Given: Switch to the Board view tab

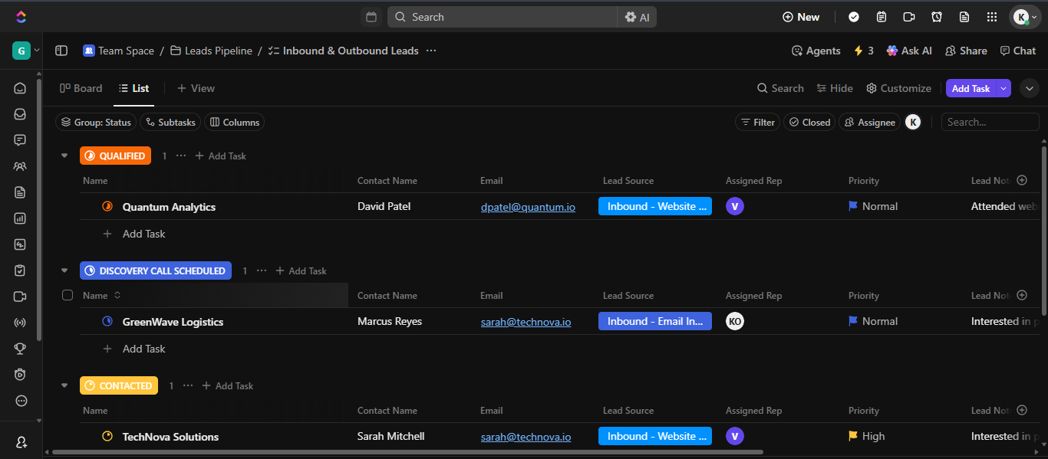Looking at the screenshot, I should pos(81,88).
